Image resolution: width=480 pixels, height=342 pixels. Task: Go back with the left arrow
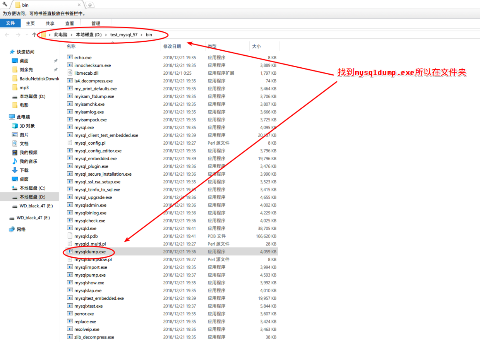tap(7, 35)
